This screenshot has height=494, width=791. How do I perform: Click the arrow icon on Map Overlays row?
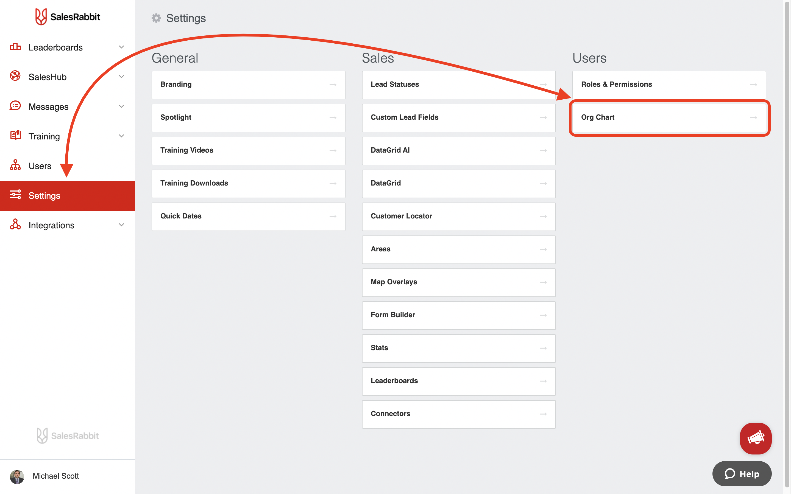pyautogui.click(x=543, y=282)
